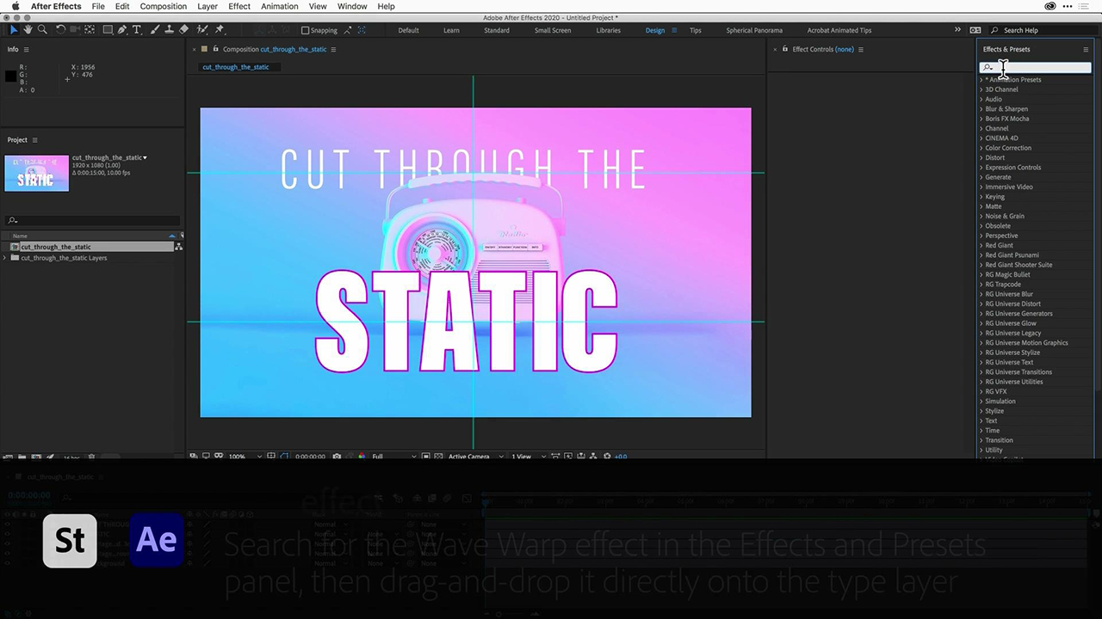Switch to the Small Screen workspace
This screenshot has width=1102, height=619.
tap(553, 30)
